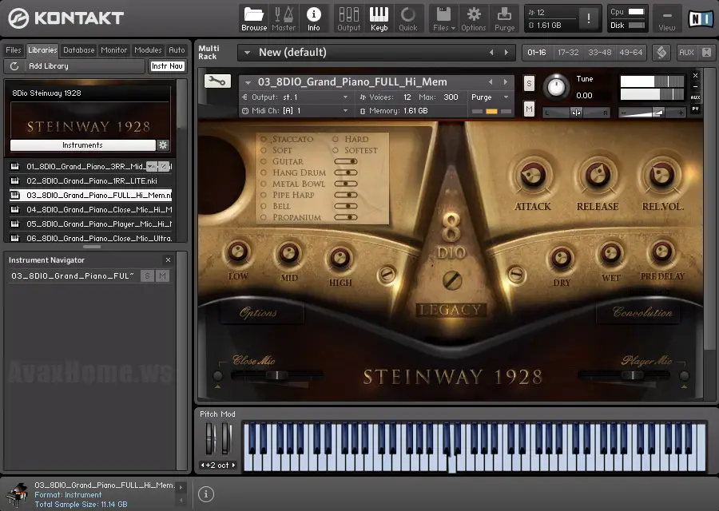
Task: Select 02_8DIO_Grand_Piano_1RR_LITE.nki in library list
Action: click(x=91, y=181)
